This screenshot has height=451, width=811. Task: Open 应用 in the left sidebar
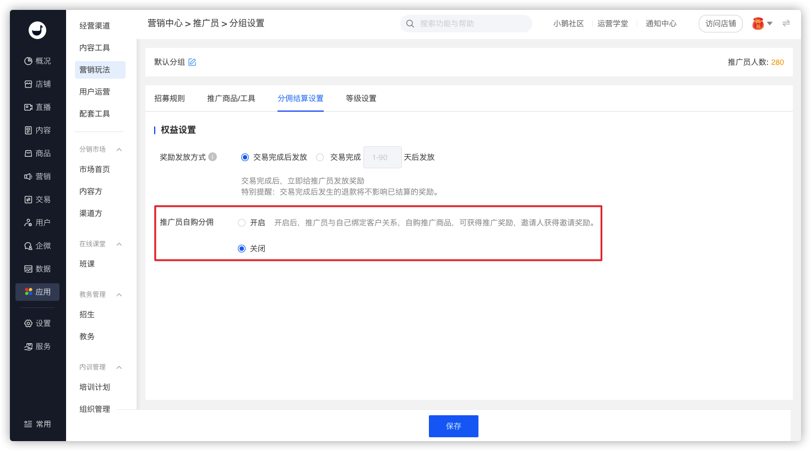pyautogui.click(x=37, y=292)
